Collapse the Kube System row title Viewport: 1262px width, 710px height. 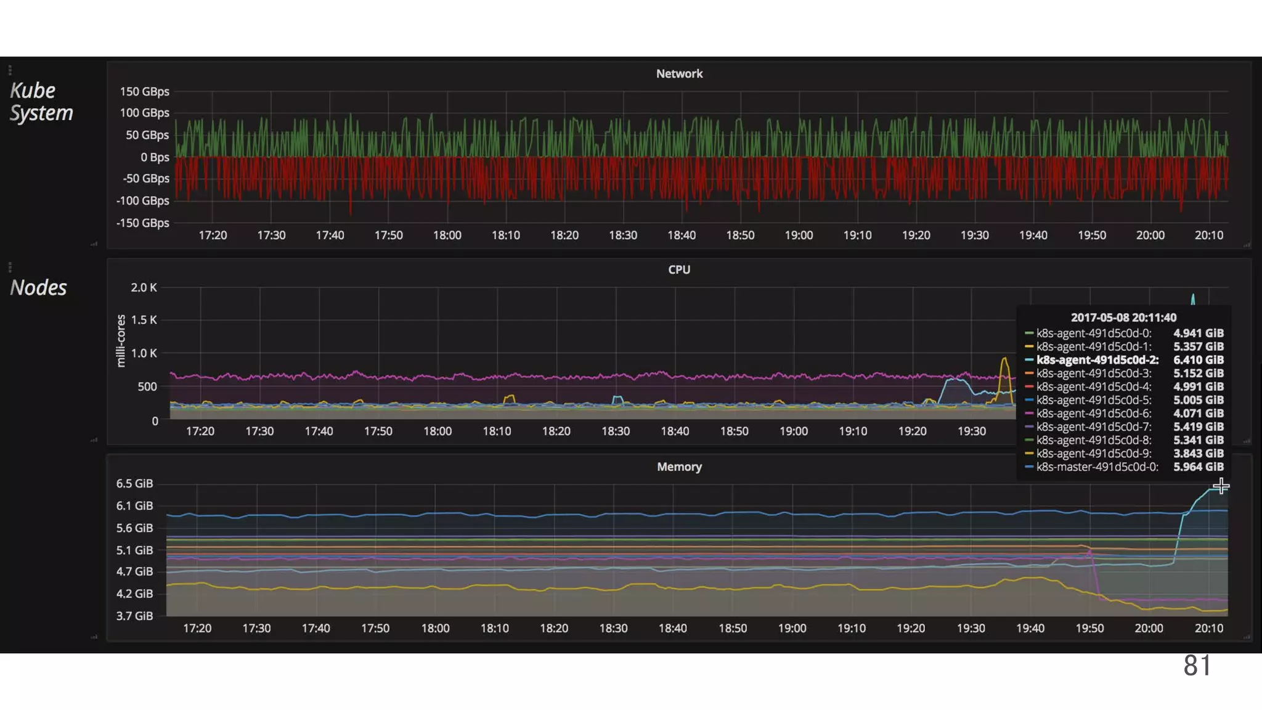41,102
